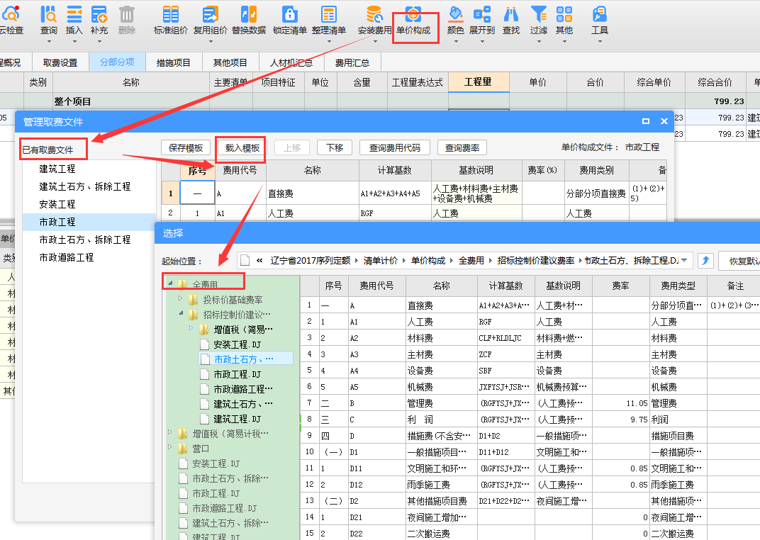Switch to 取费设置 tab
Screen dimensions: 760x540
point(60,62)
